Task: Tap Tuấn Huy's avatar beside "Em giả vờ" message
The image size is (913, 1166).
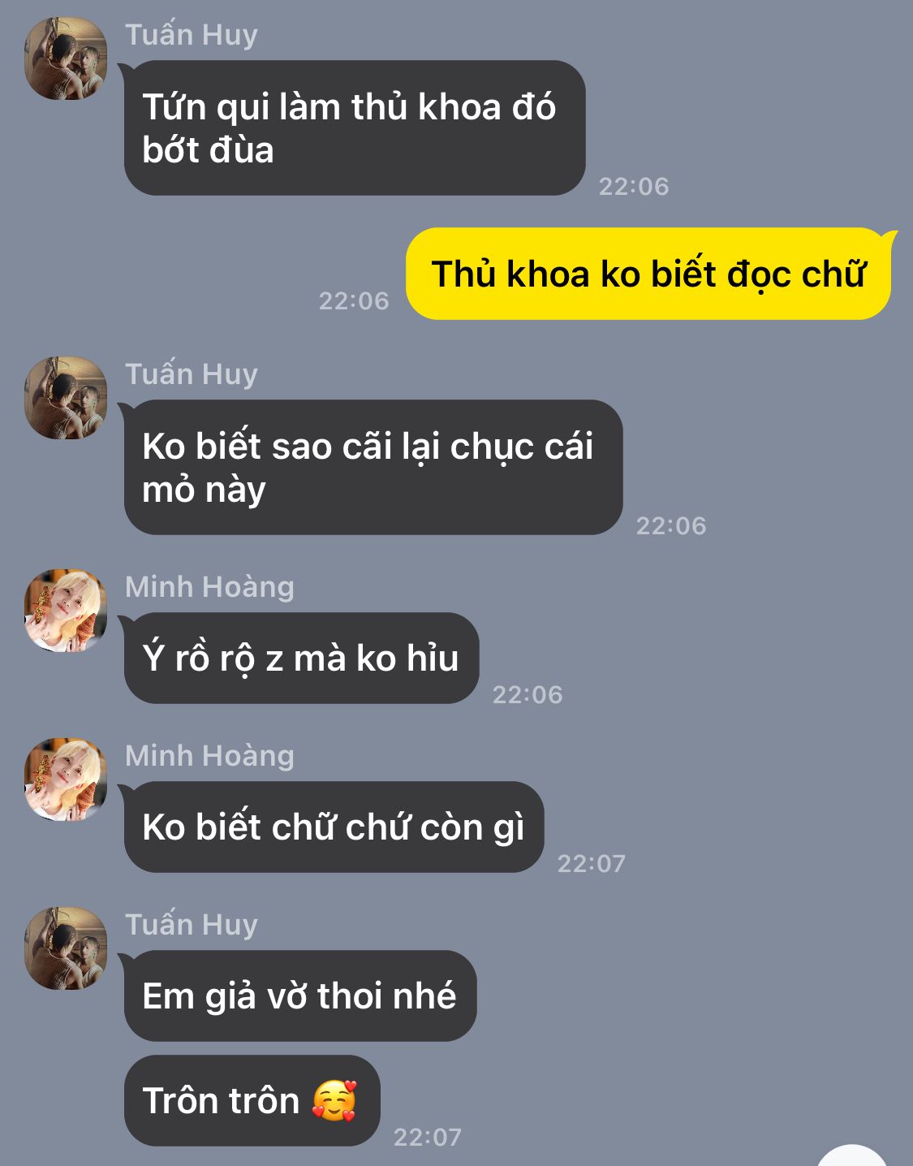Action: [x=66, y=948]
